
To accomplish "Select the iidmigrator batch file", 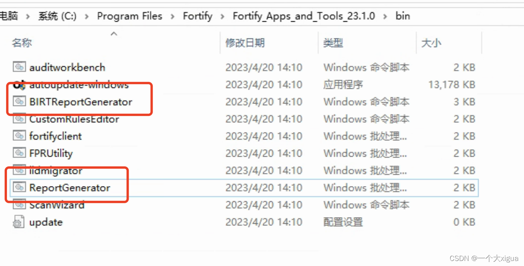I will coord(19,170).
